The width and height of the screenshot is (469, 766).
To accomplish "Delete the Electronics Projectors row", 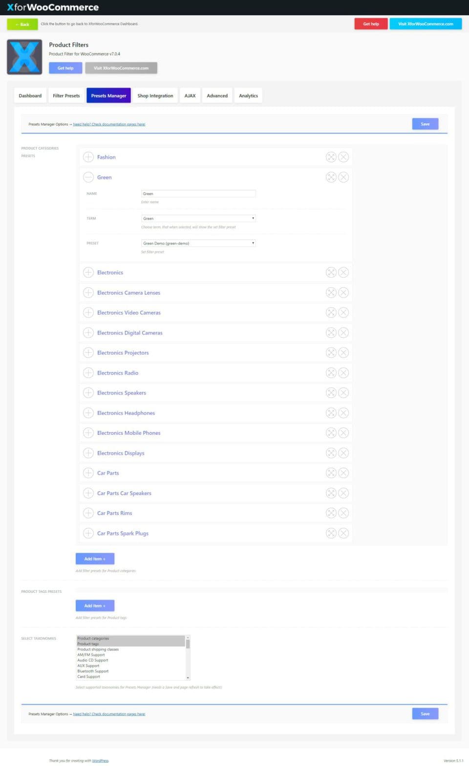I will (343, 353).
